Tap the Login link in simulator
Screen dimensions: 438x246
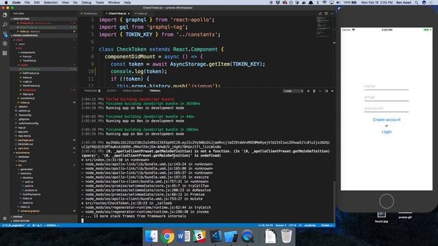386,132
